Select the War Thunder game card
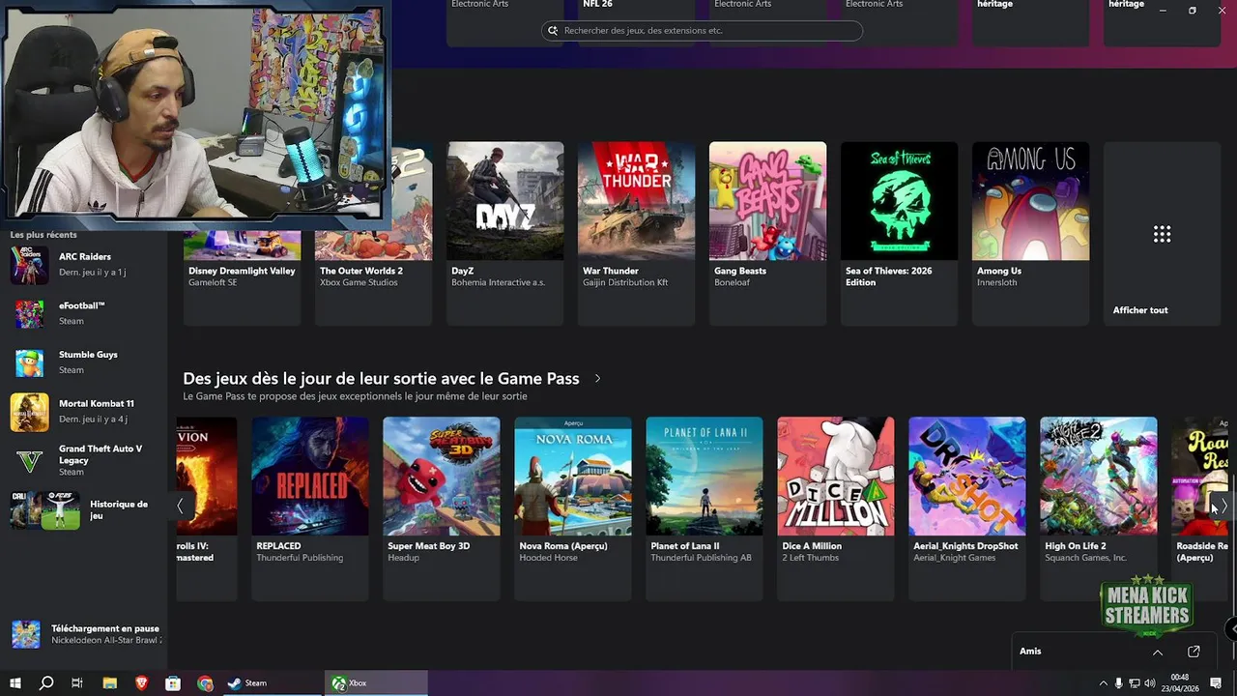The width and height of the screenshot is (1237, 696). point(636,234)
